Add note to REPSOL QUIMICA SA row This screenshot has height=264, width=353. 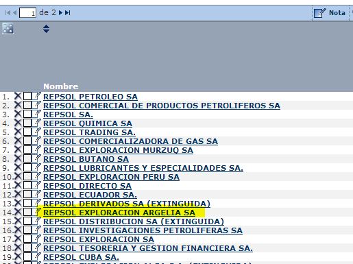point(37,123)
